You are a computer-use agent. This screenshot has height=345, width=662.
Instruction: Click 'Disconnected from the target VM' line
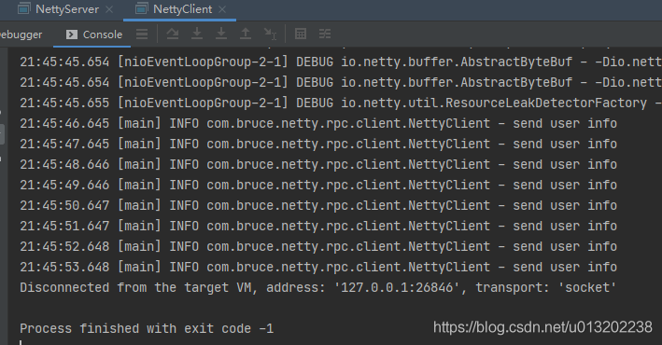point(317,287)
